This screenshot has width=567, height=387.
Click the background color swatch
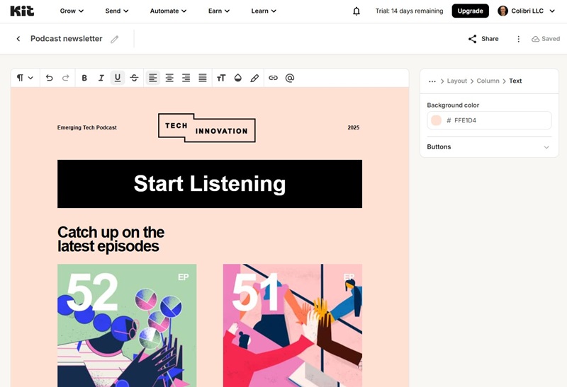436,120
